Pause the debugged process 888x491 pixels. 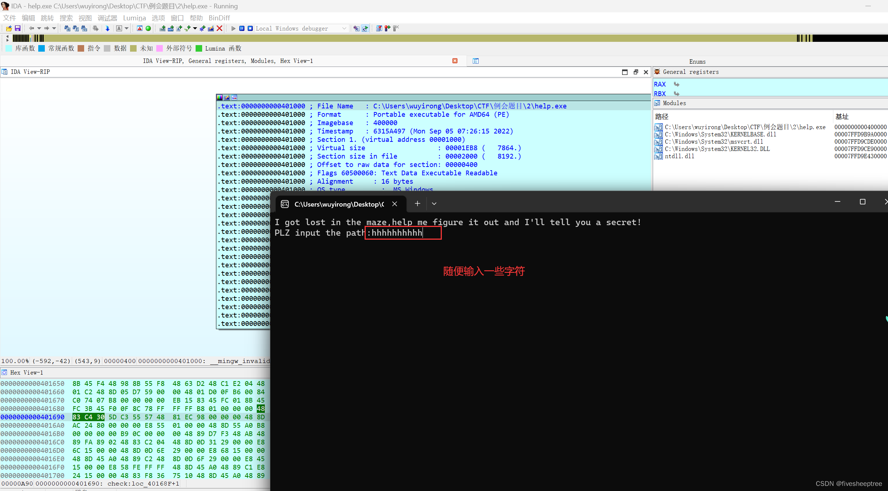pos(241,28)
